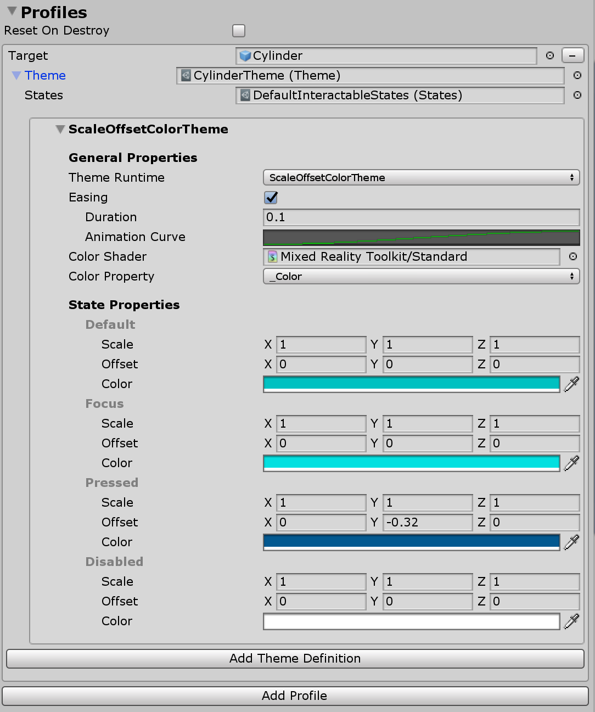
Task: Collapse the ScaleOffsetColorTheme foldout
Action: [60, 130]
